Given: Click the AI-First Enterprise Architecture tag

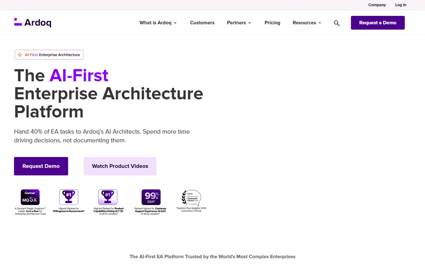Looking at the screenshot, I should tap(49, 55).
